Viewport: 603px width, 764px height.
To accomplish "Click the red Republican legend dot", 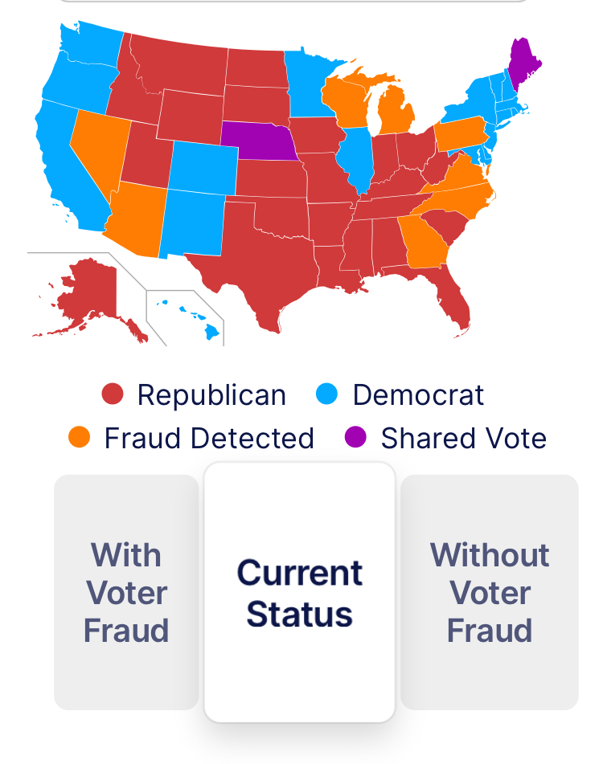I will (112, 394).
